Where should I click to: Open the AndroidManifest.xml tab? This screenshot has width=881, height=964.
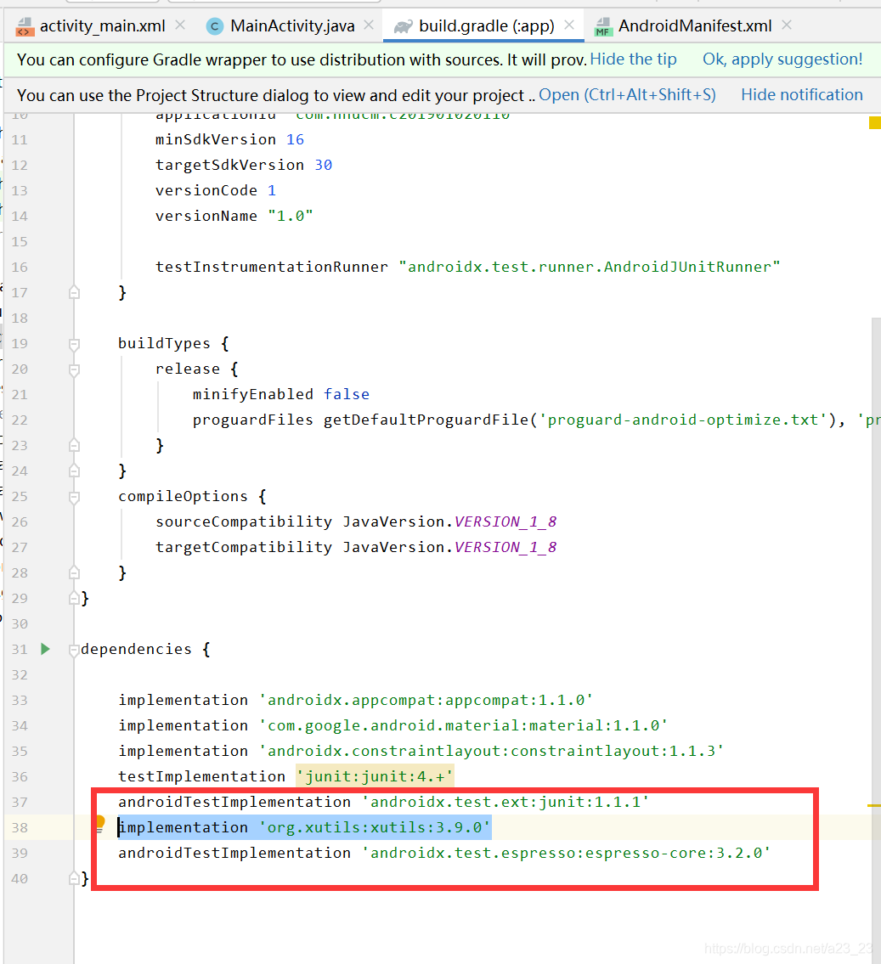(695, 25)
